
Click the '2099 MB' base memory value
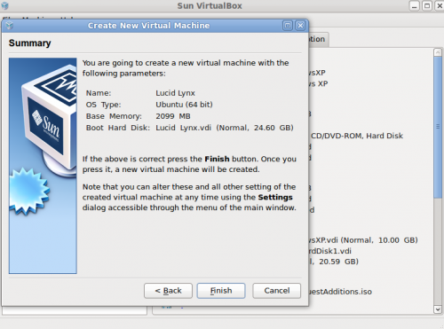click(173, 116)
